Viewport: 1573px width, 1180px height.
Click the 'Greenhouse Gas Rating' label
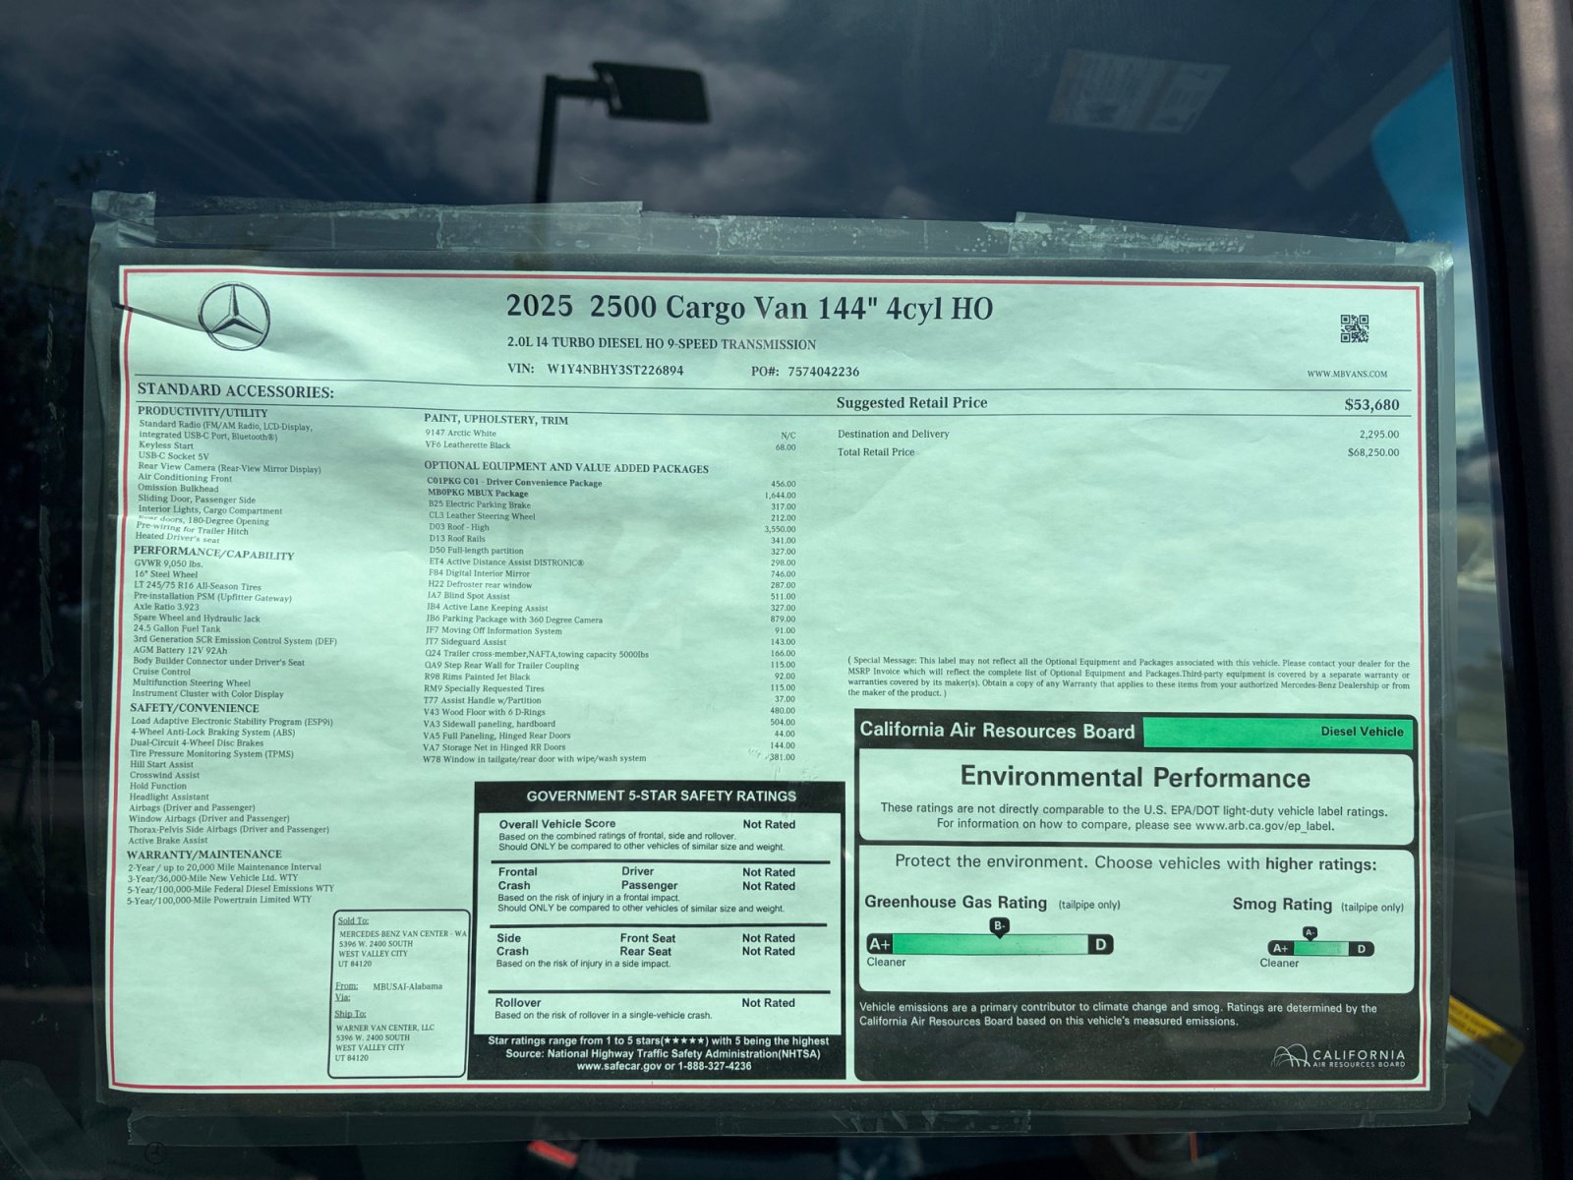(x=956, y=903)
